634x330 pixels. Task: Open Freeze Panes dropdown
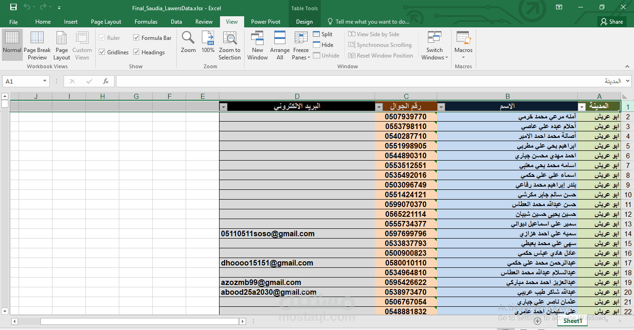point(301,45)
